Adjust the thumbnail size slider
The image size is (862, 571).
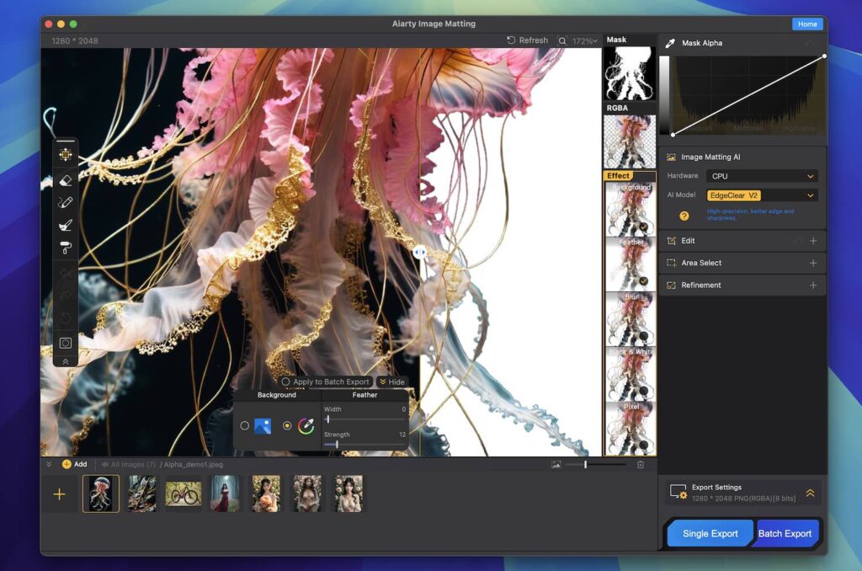click(x=596, y=465)
